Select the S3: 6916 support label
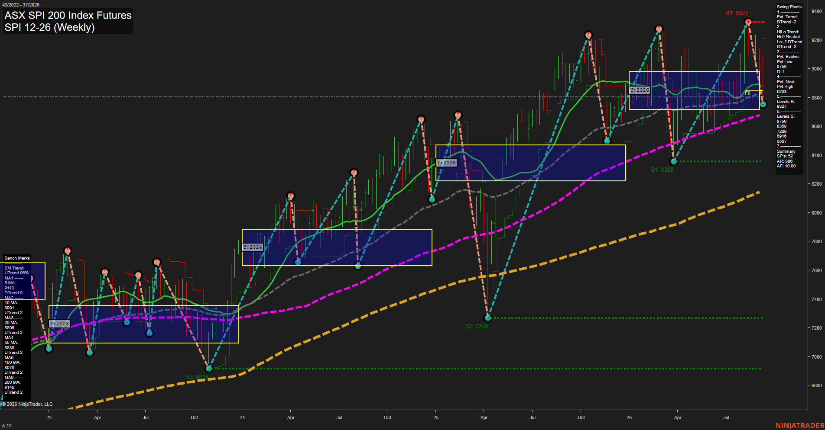 197,377
